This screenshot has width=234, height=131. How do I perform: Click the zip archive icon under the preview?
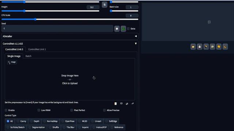(x=206, y=47)
